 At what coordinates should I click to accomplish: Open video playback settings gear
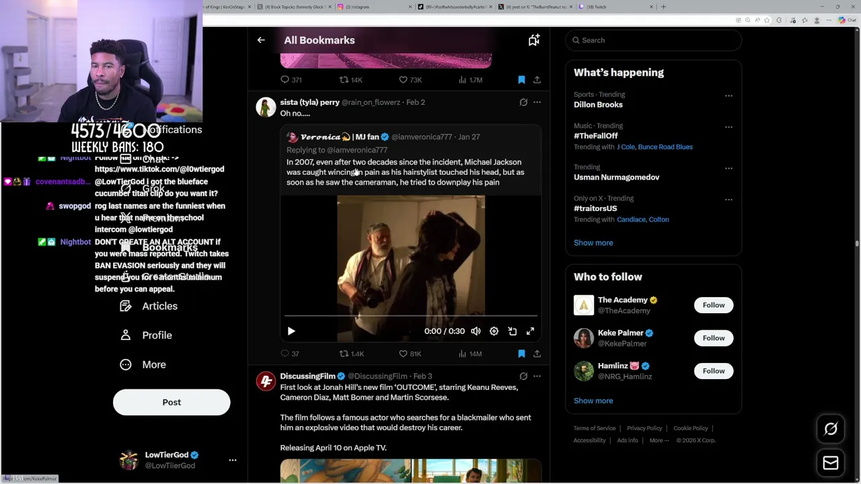pyautogui.click(x=494, y=331)
